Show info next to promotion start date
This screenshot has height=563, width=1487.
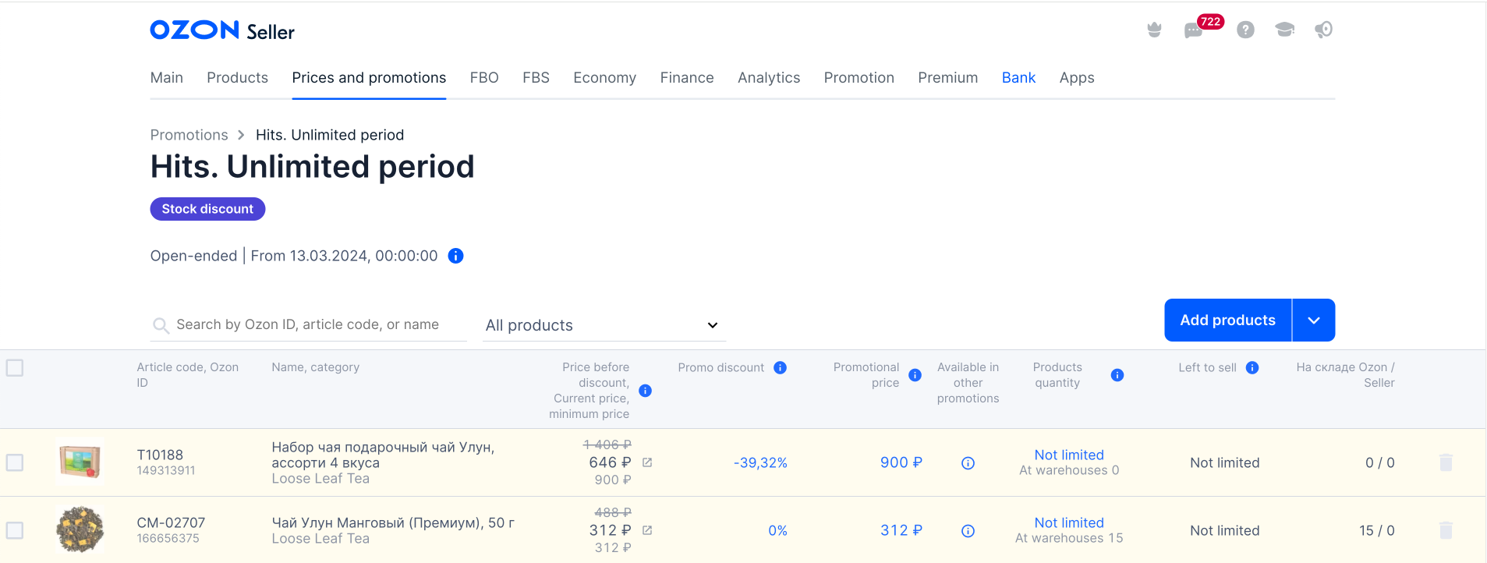[456, 256]
